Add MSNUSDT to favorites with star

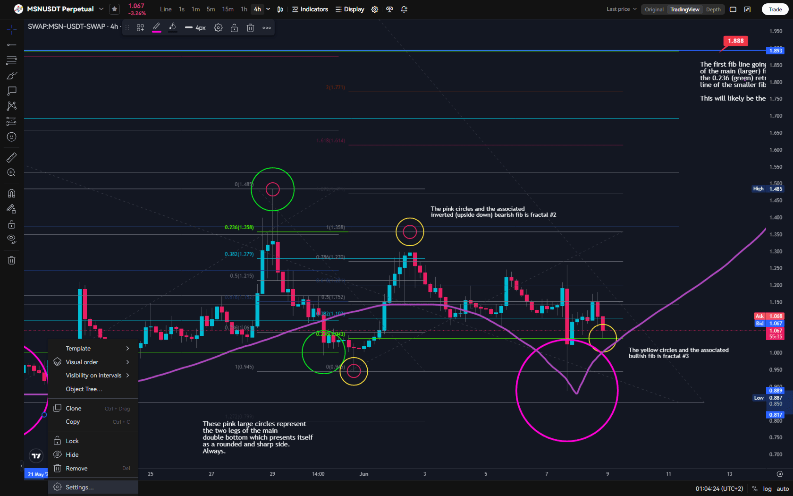[114, 9]
